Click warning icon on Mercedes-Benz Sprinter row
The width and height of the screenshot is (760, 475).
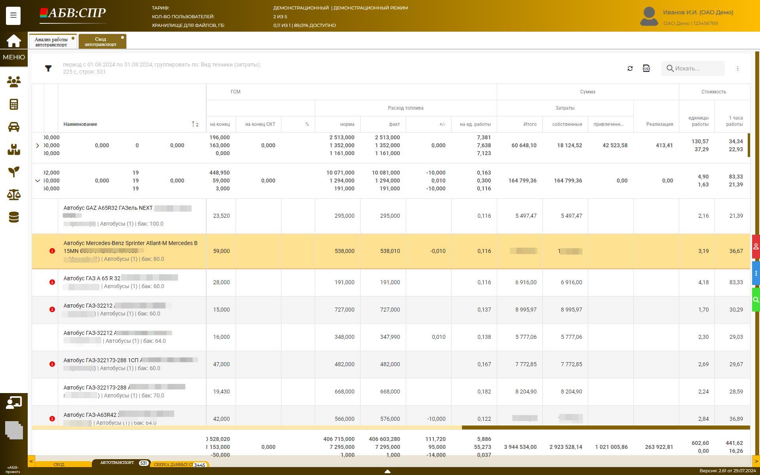click(52, 251)
